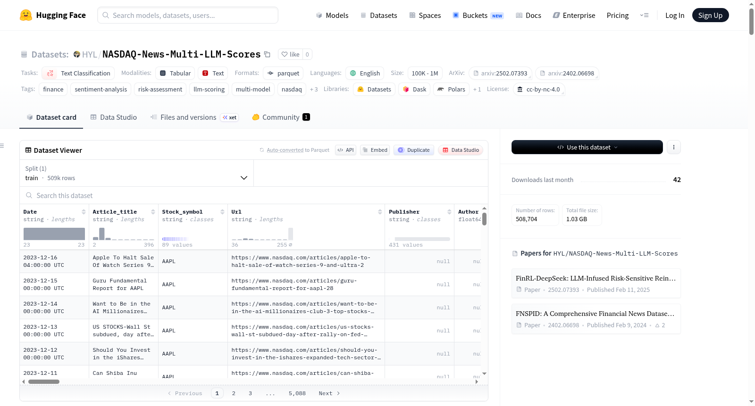Filter by English language tag
Screen dimensions: 755x406
pyautogui.click(x=365, y=73)
